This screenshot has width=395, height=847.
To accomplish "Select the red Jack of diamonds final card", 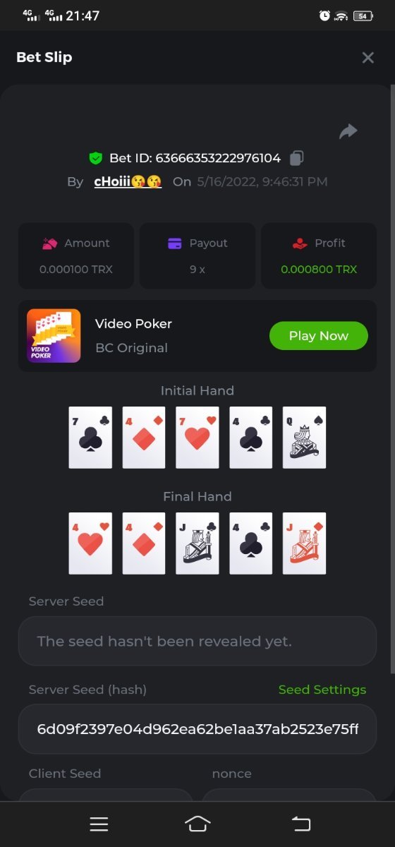I will click(305, 543).
